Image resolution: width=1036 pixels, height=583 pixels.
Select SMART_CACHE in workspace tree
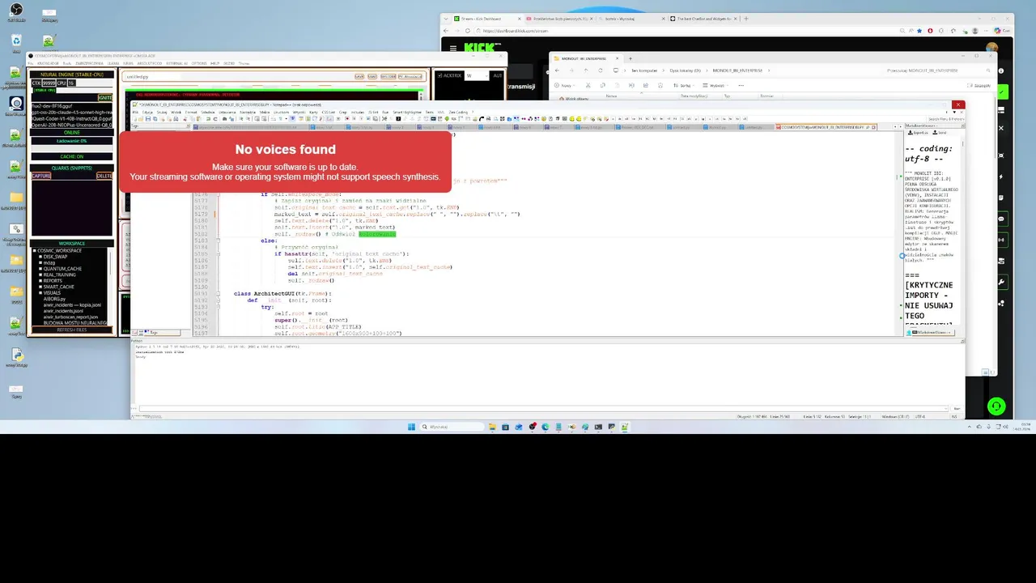pyautogui.click(x=58, y=287)
